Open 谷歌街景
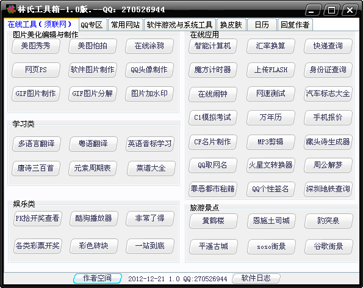 tap(329, 246)
